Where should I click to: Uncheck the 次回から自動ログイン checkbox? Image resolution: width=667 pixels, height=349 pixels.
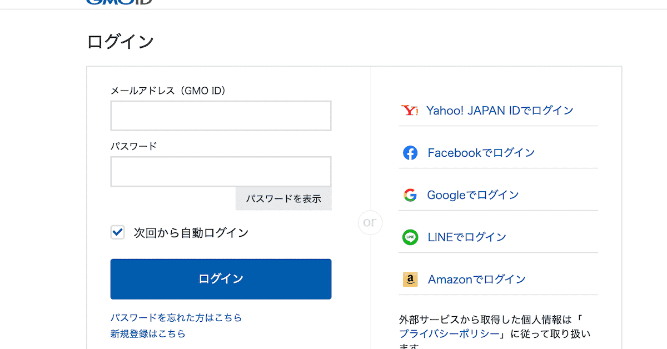click(x=118, y=232)
